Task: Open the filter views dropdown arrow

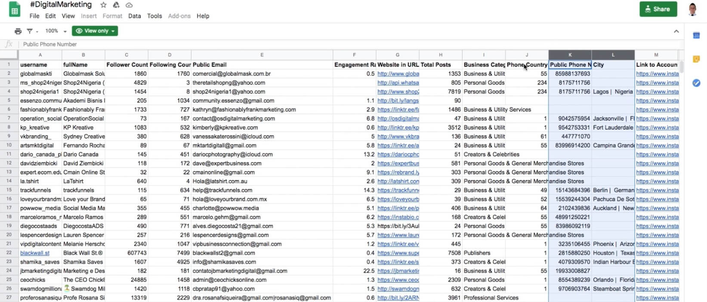Action: pos(37,31)
